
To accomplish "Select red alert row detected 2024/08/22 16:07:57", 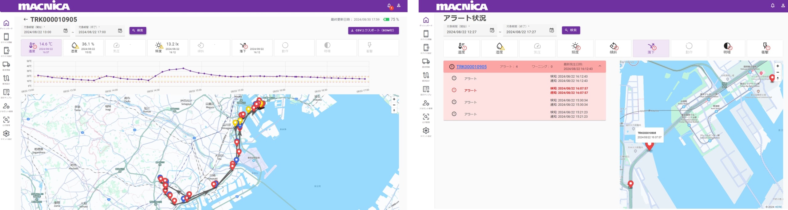I will (x=525, y=91).
